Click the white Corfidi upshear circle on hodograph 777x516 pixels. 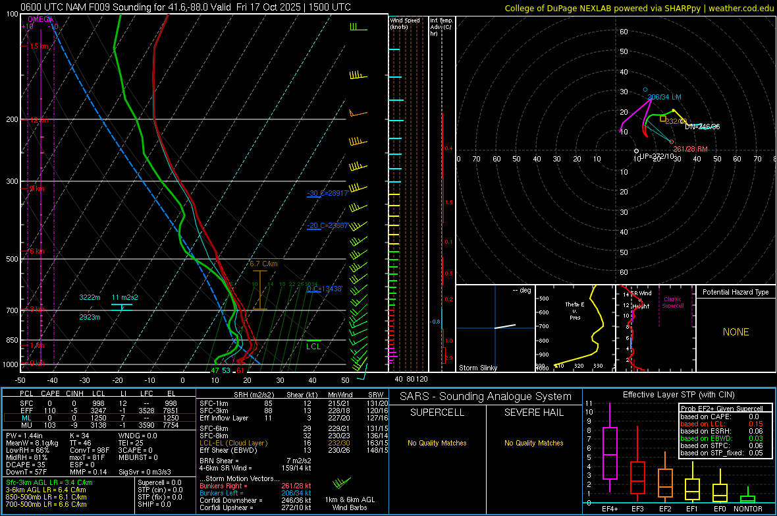[636, 151]
